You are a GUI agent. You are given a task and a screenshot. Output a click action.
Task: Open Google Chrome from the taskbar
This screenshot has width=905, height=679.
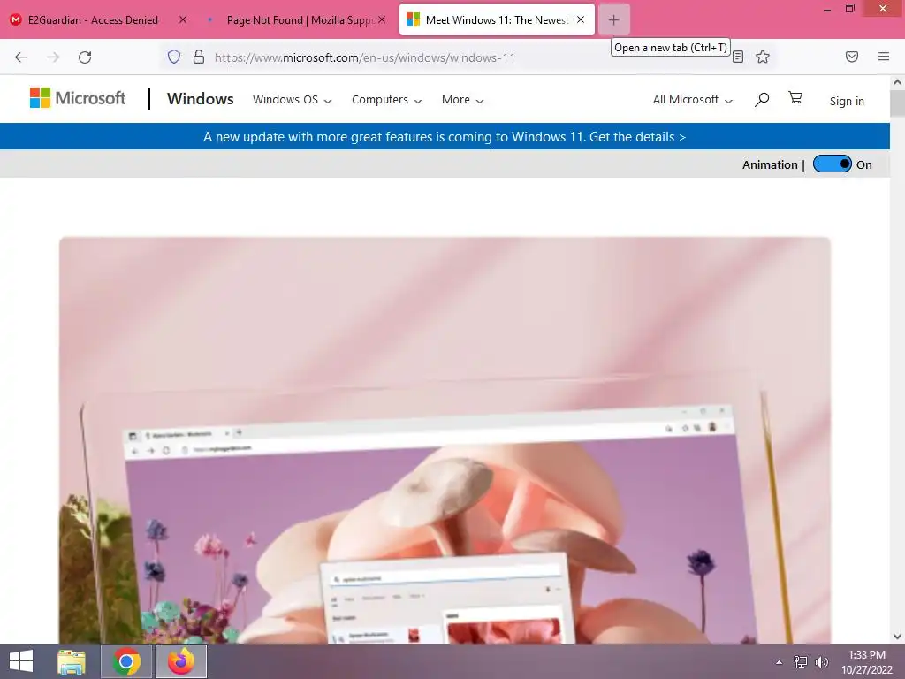[x=126, y=661]
